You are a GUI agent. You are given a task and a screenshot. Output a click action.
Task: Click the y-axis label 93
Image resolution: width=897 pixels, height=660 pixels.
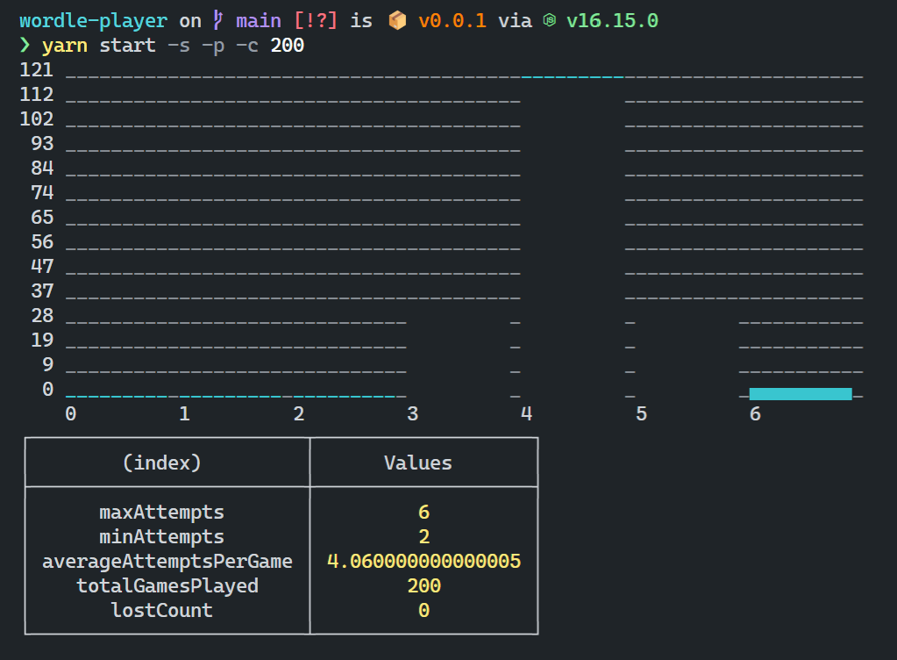[42, 144]
